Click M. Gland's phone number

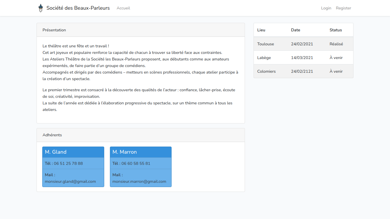[68, 163]
